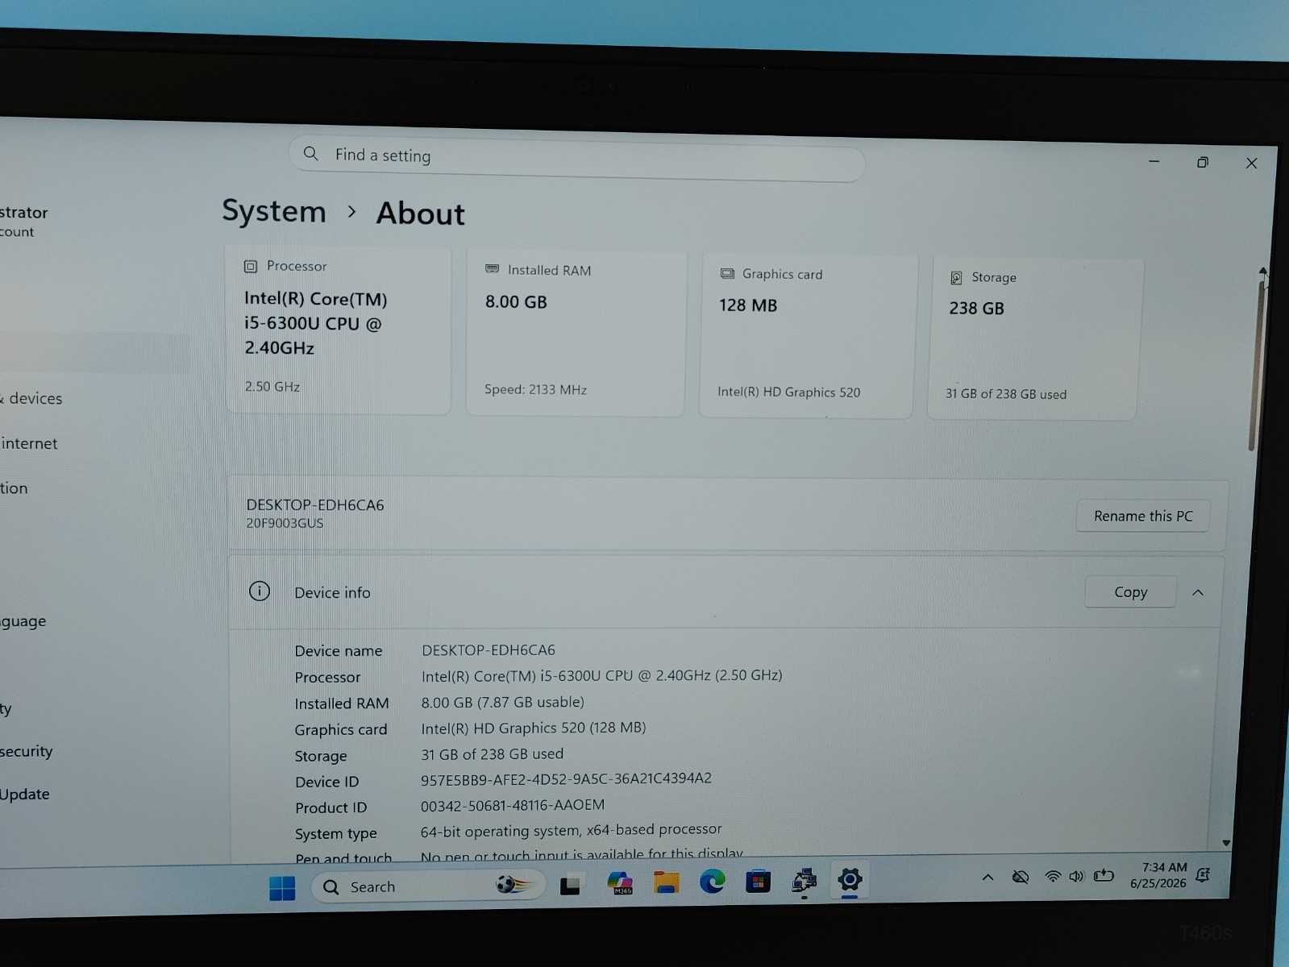Viewport: 1289px width, 967px height.
Task: Open the Windows Start menu
Action: click(282, 888)
